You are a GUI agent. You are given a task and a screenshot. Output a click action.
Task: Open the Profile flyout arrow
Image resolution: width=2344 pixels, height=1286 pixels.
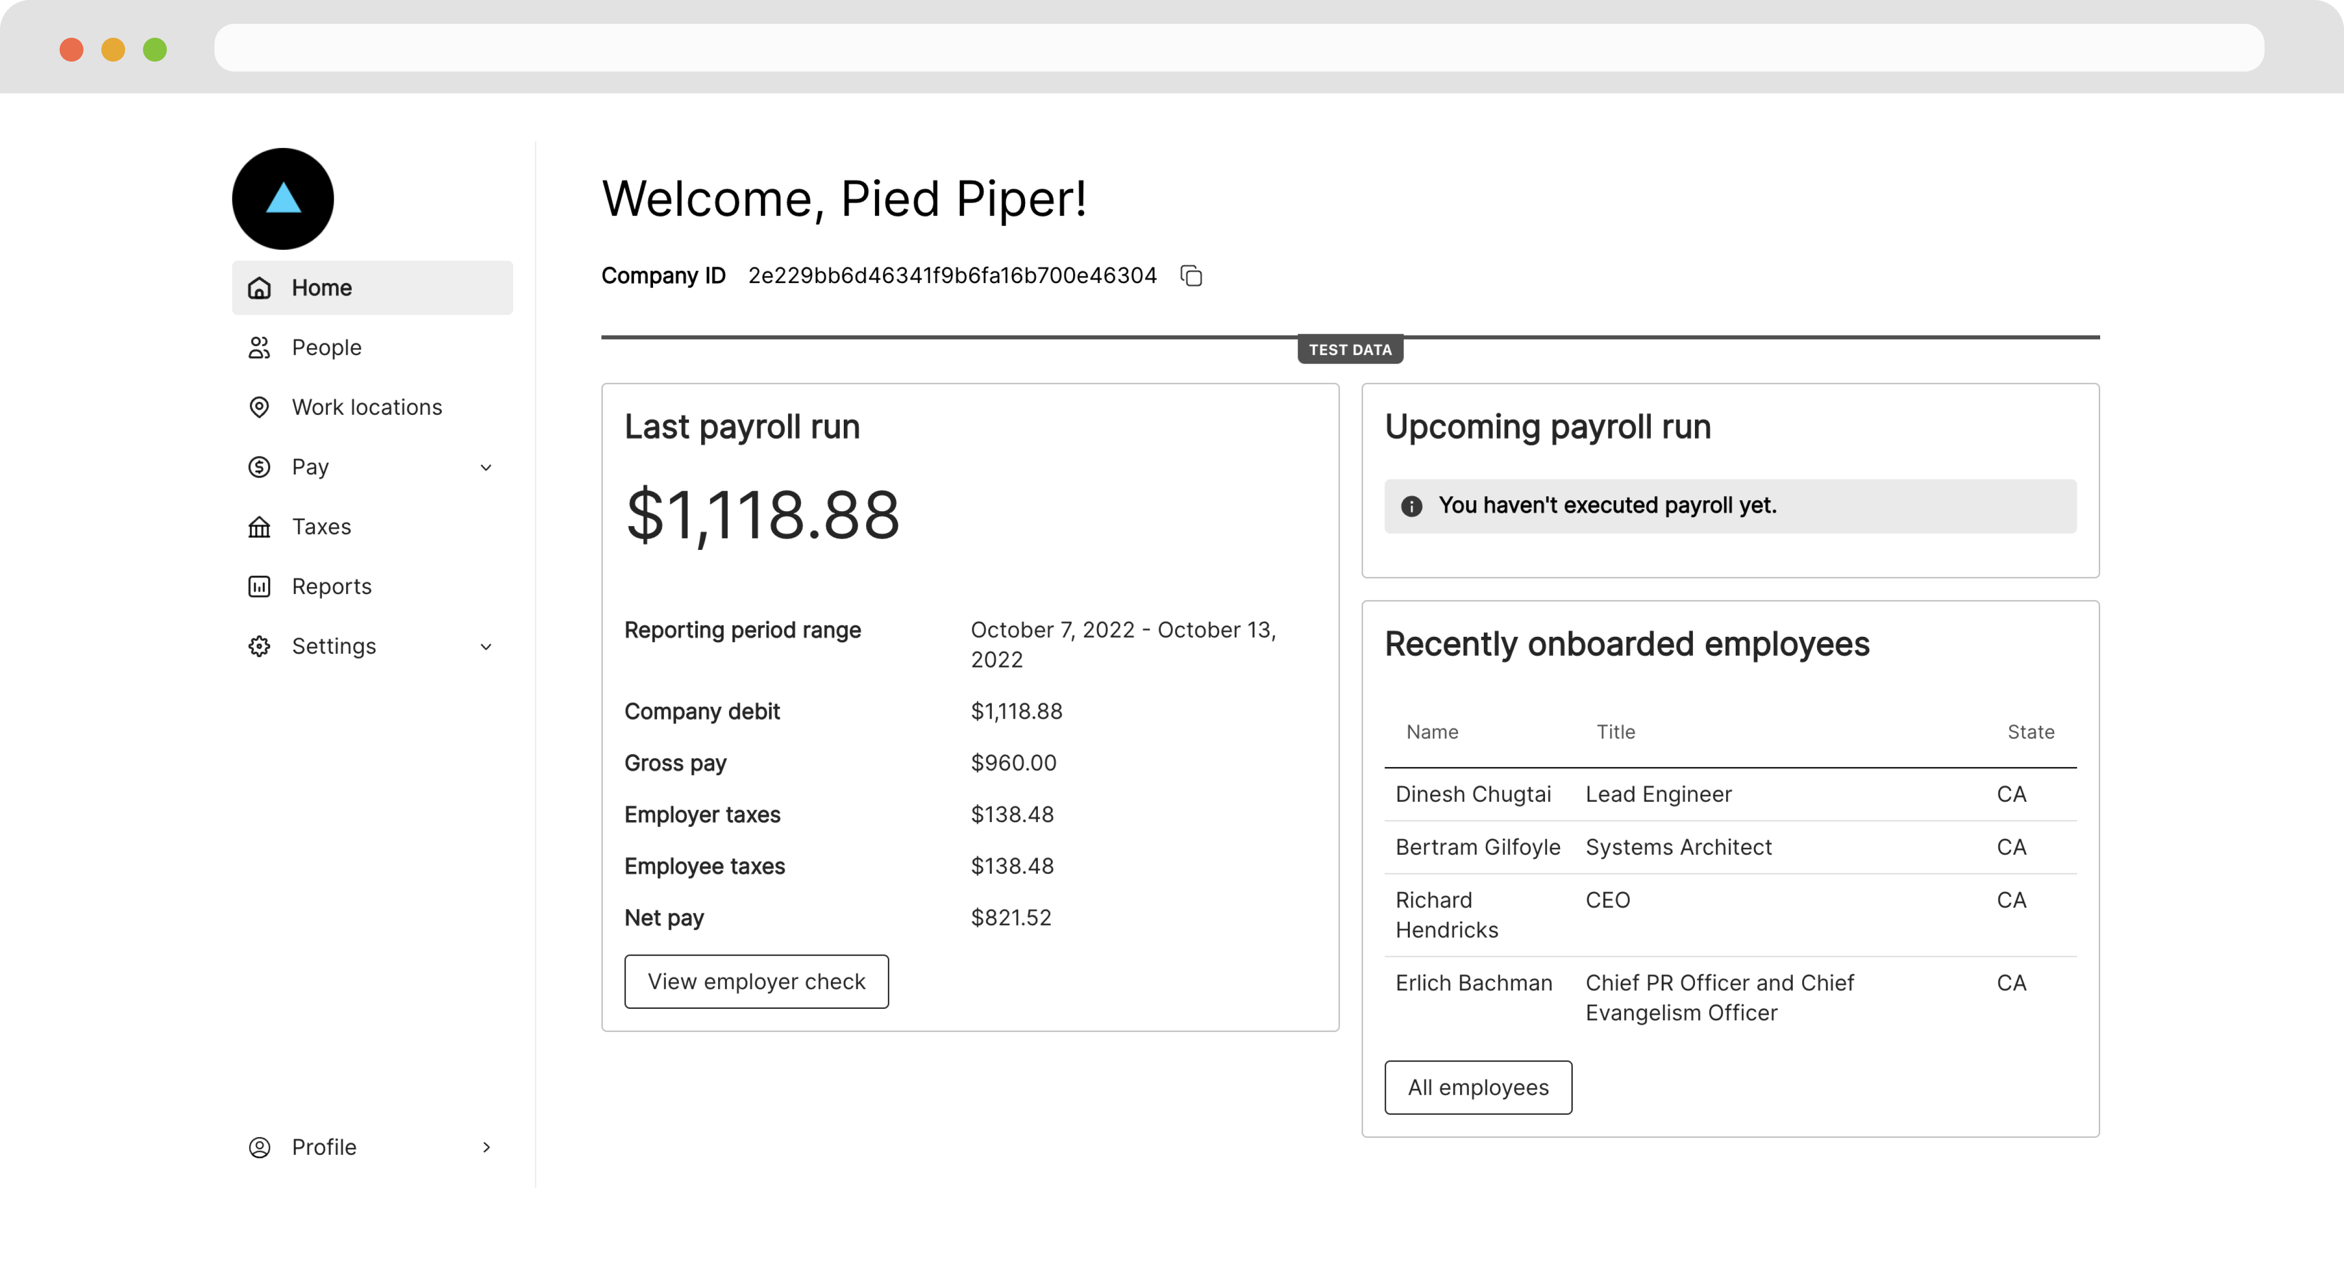[x=486, y=1147]
